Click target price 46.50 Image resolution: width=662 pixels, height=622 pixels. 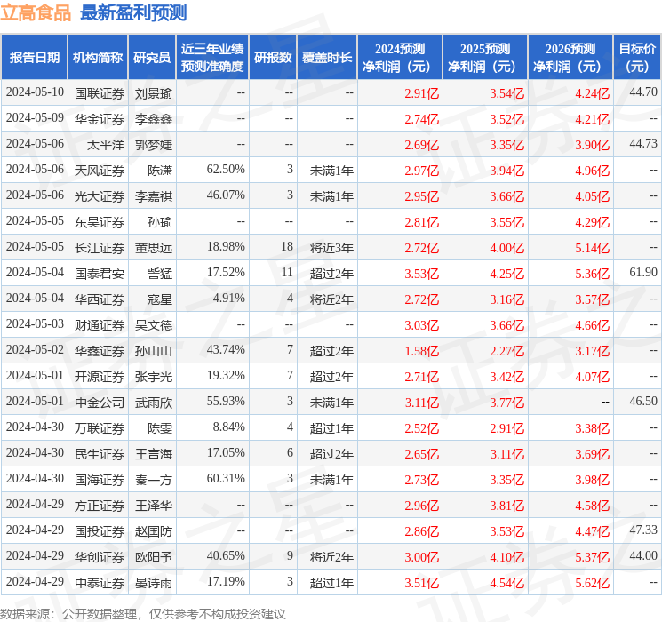tap(643, 401)
